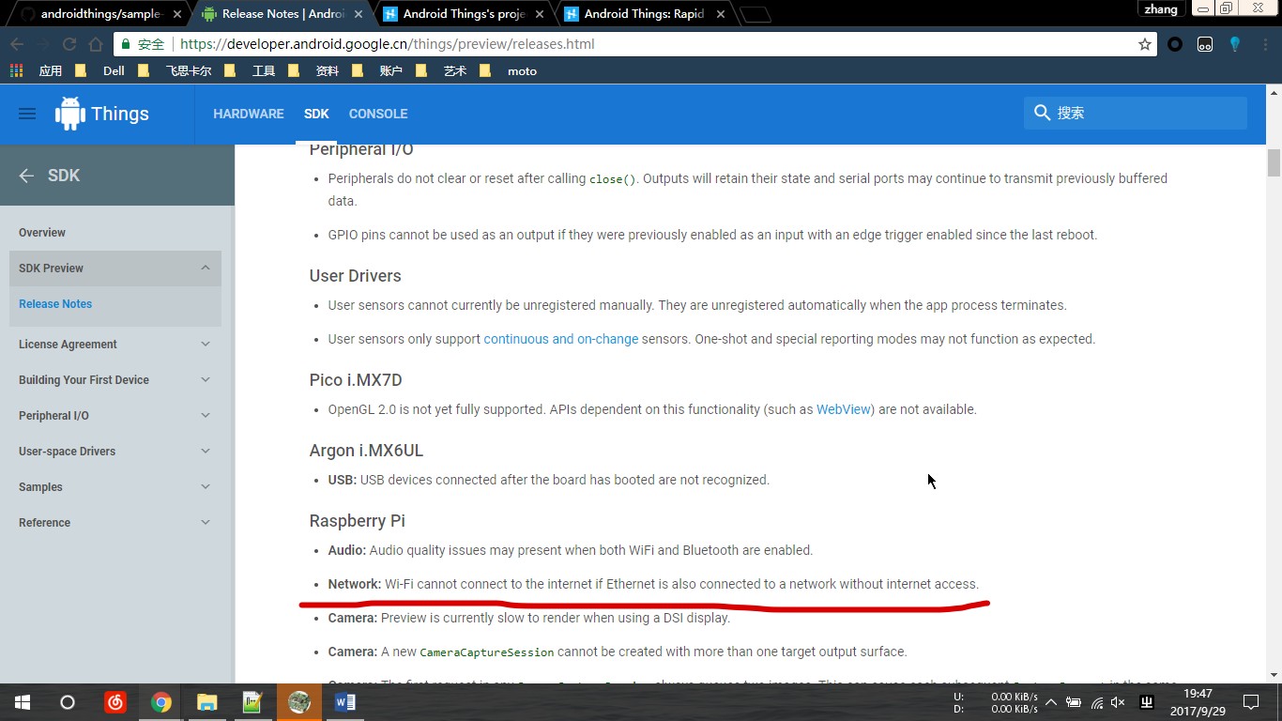This screenshot has width=1282, height=721.
Task: Follow the WebView link
Action: pyautogui.click(x=843, y=409)
